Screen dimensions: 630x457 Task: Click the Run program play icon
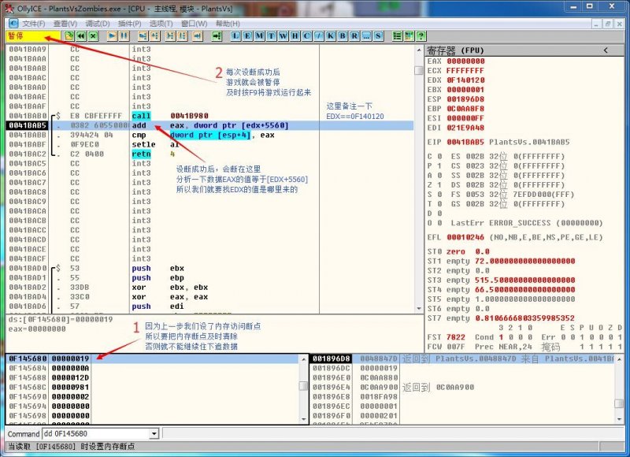112,36
